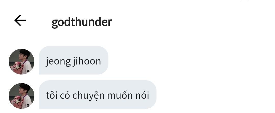The image size is (275, 113).
Task: Click the word "tôi" in second message
Action: point(52,95)
